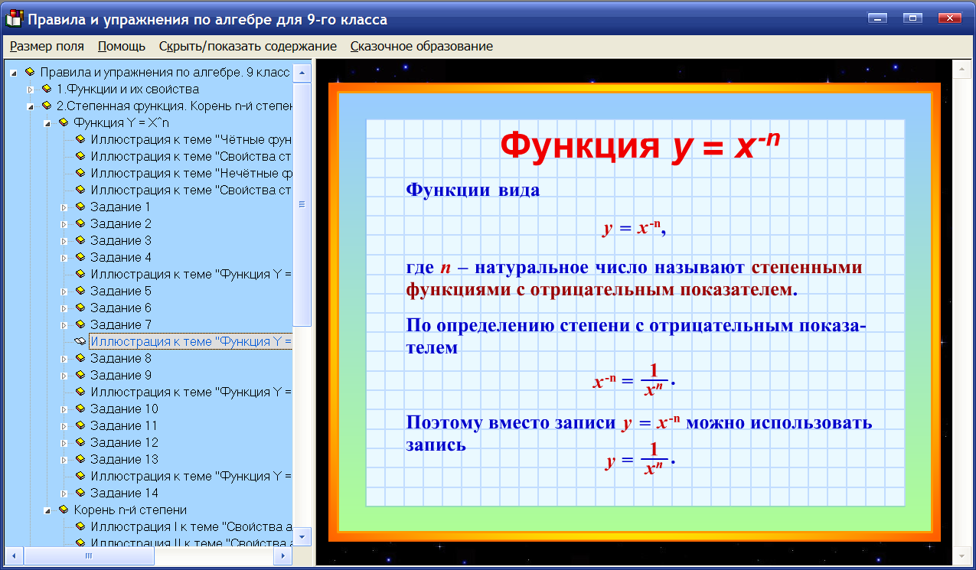Screen dimensions: 976x570
Task: Select the open-book icon of the highlighted illustration item
Action: click(79, 341)
